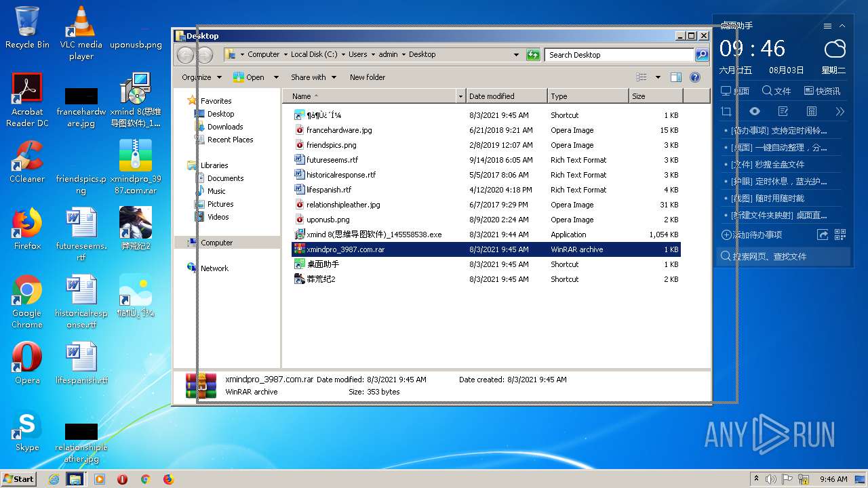
Task: Open Downloads in navigation pane
Action: pyautogui.click(x=225, y=127)
